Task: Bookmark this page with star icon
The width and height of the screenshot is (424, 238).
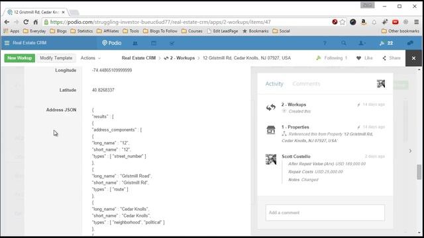Action: click(343, 22)
